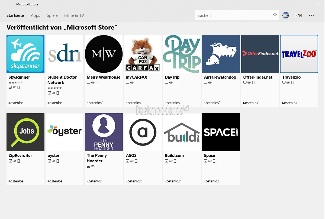Click the DayTrip title text
This screenshot has width=325, height=219.
(x=172, y=77)
